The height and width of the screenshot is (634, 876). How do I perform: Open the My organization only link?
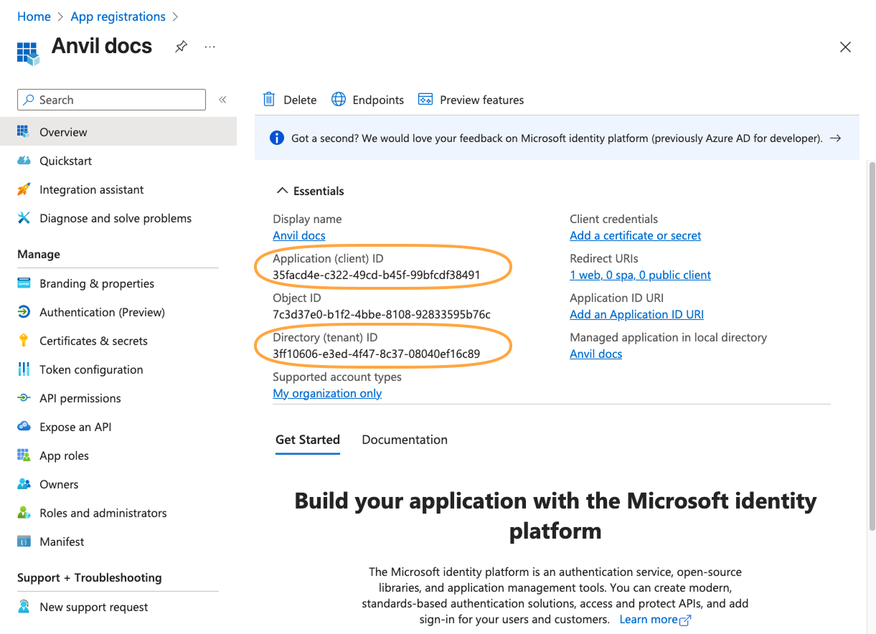(327, 393)
